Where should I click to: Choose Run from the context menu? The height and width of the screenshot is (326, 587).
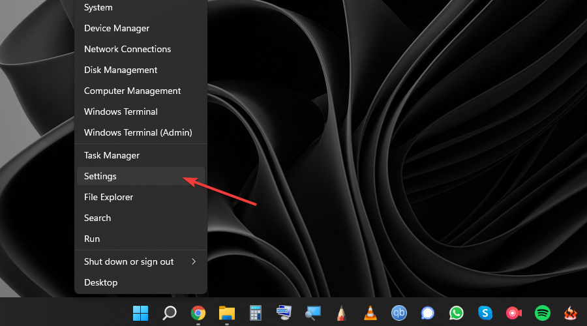(92, 239)
